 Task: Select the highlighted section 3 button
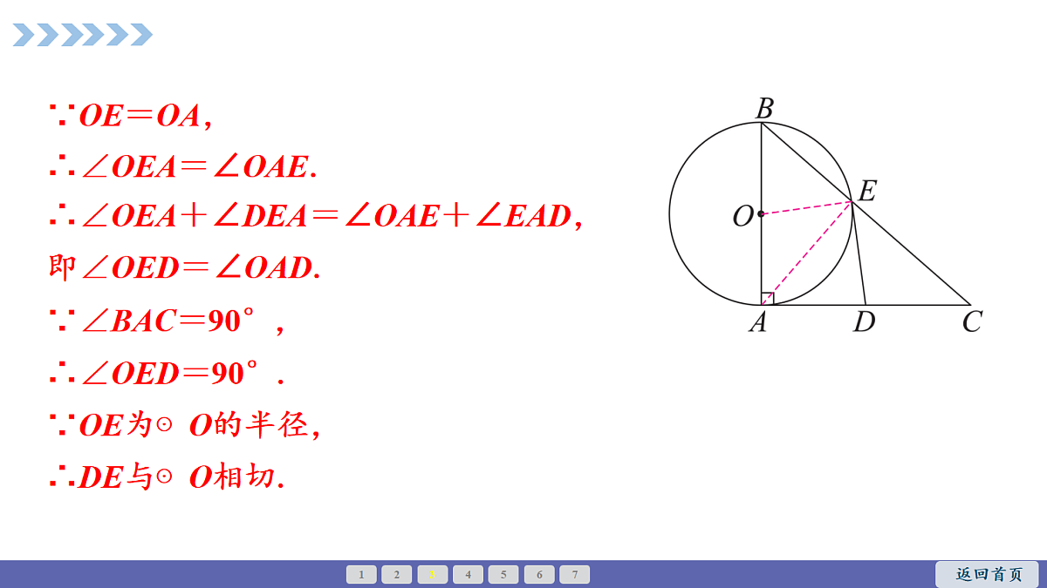point(432,575)
